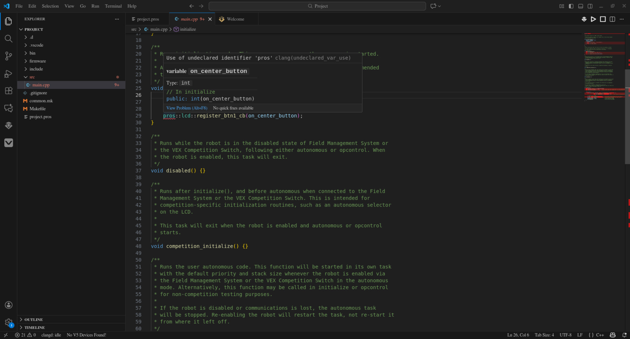Toggle the Secondary Side Bar visibility
Screen dimensions: 630x339
(590, 6)
